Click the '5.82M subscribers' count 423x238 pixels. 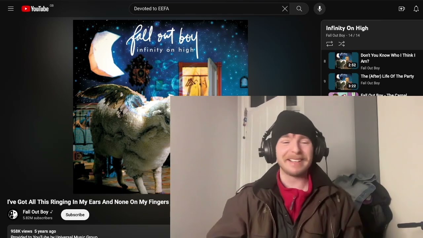click(x=37, y=218)
